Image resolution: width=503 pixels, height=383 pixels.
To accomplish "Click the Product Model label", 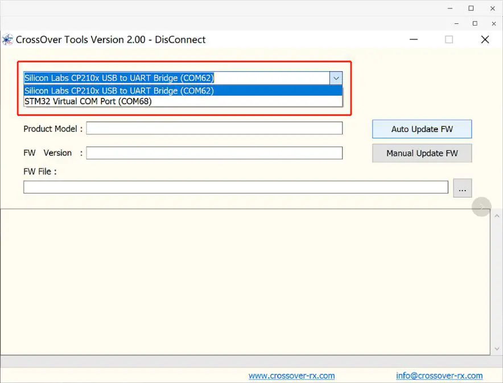I will (x=53, y=129).
